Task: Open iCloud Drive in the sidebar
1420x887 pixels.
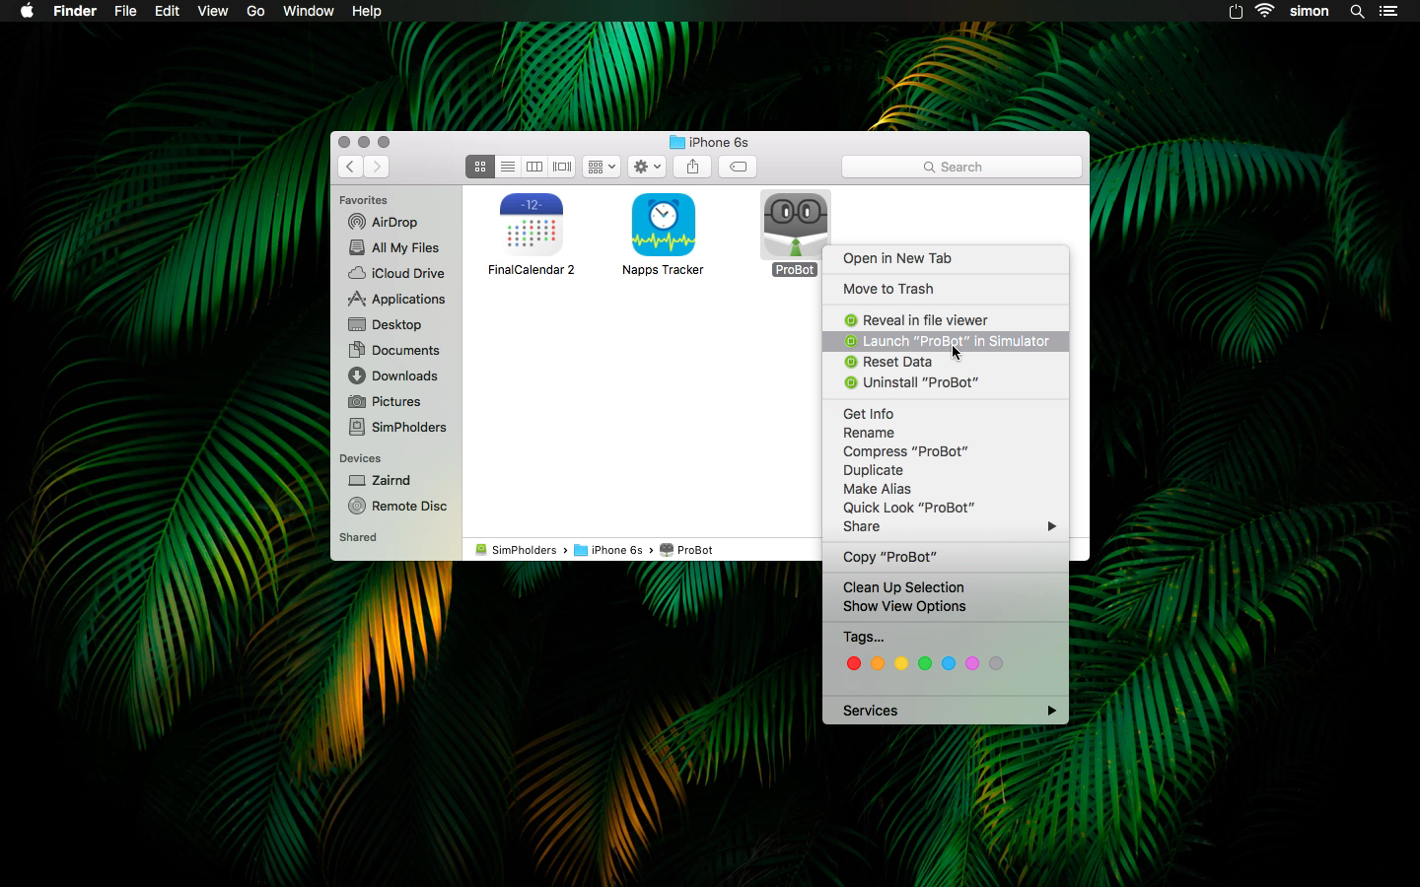Action: 396,273
